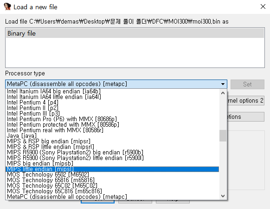Select Intel Pentium II [p2]
The image size is (270, 209).
tap(113, 108)
